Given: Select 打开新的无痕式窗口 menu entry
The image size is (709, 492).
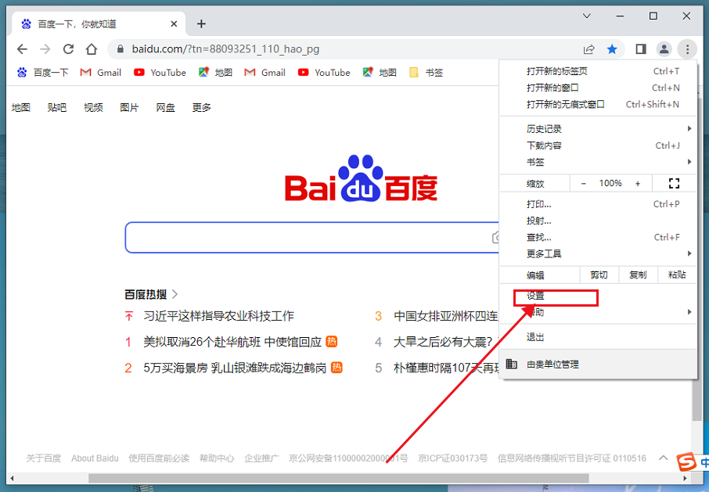Looking at the screenshot, I should [x=598, y=104].
